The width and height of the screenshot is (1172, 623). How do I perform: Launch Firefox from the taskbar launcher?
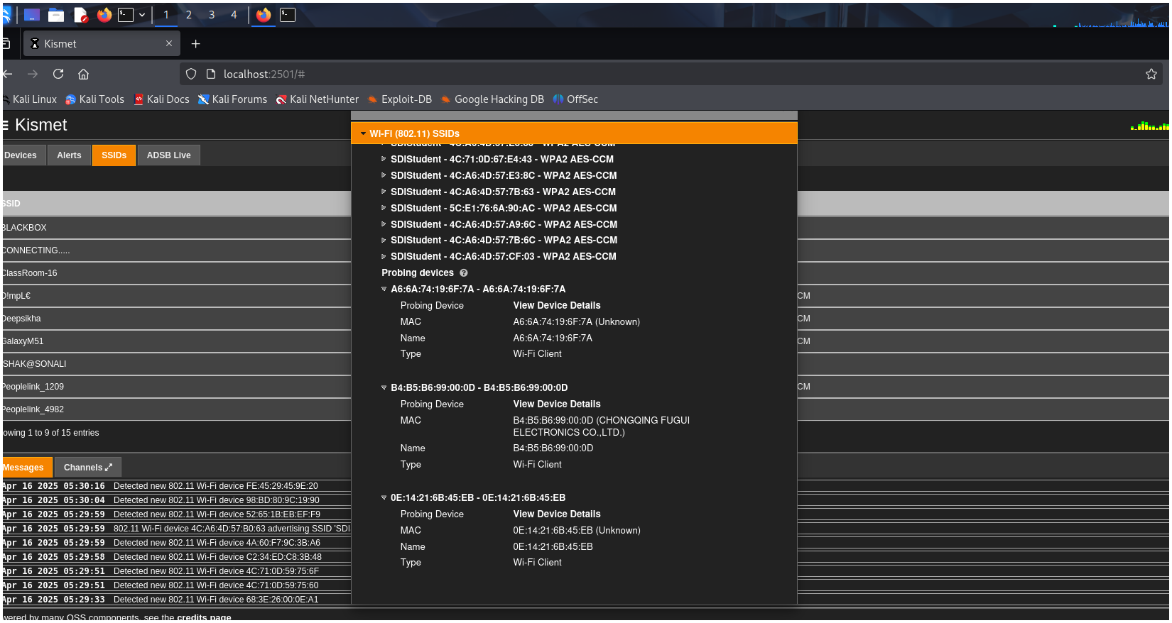[x=104, y=15]
